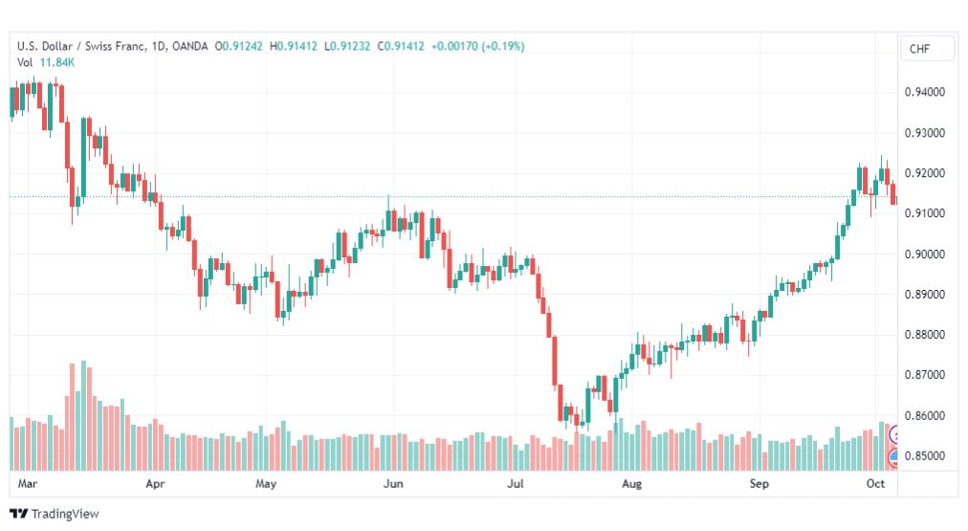Click the 0.90000 price scale label
The image size is (968, 531).
925,254
